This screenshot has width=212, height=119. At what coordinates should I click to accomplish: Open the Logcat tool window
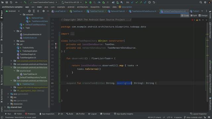point(92,114)
